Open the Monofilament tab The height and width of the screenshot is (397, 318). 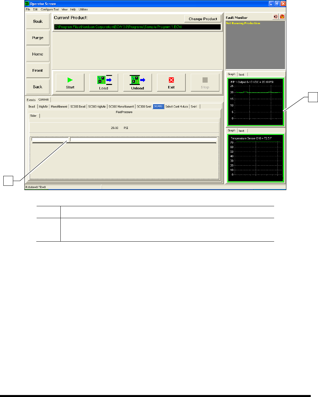59,106
